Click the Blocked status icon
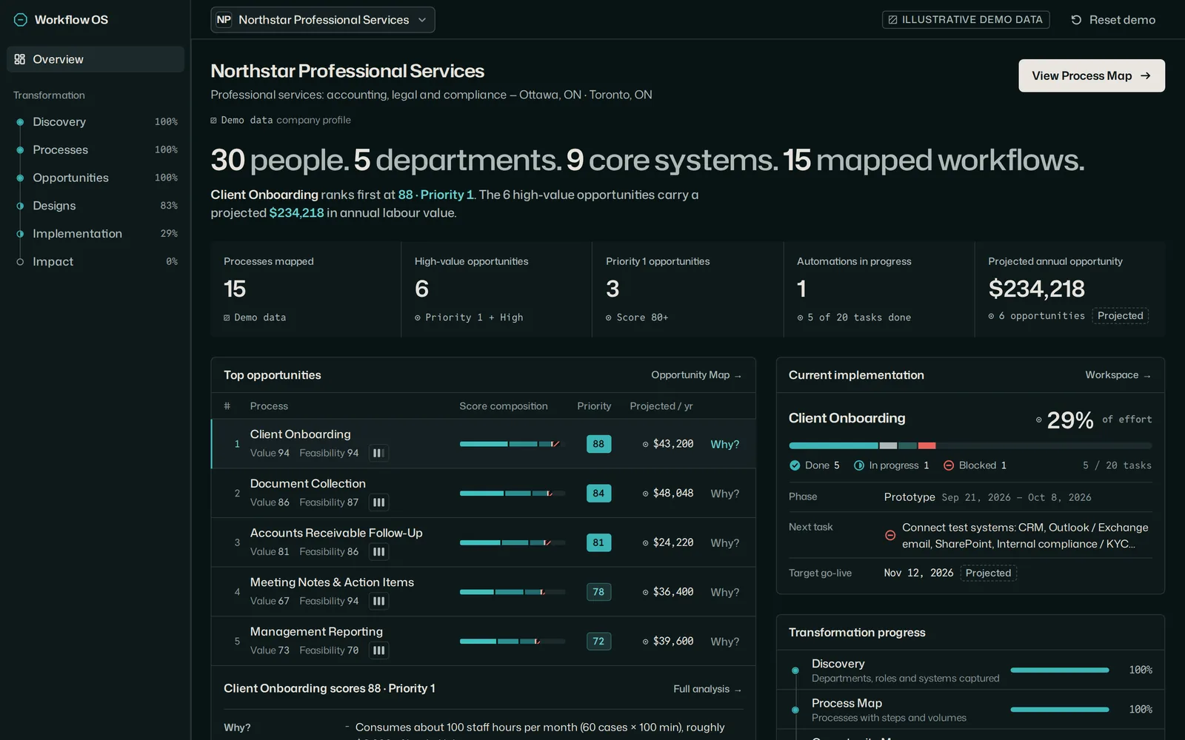Image resolution: width=1185 pixels, height=740 pixels. (x=949, y=465)
